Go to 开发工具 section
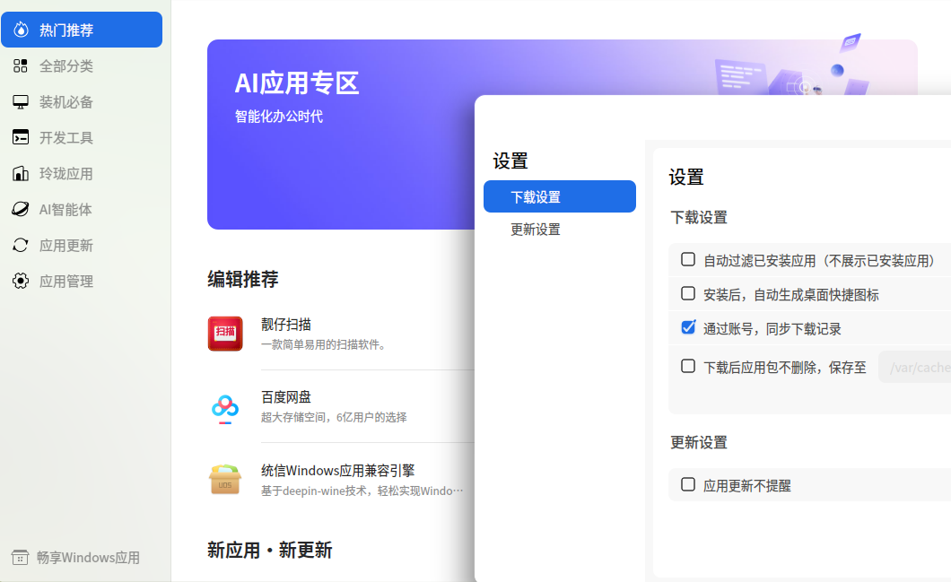Viewport: 951px width, 582px height. (x=82, y=137)
